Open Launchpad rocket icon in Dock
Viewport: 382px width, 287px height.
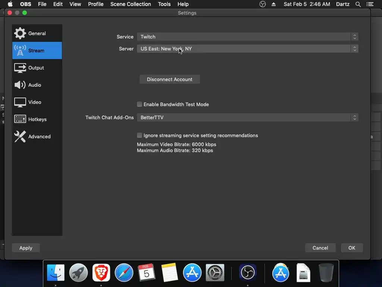point(78,272)
